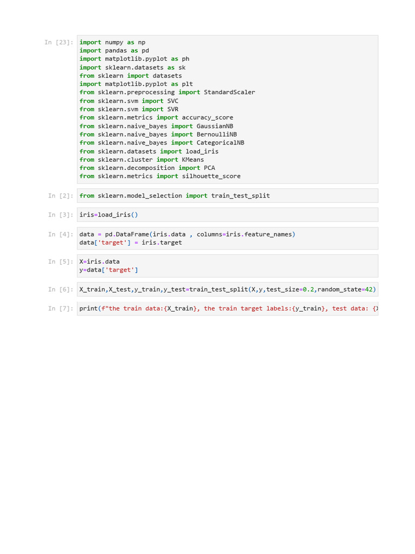This screenshot has height=554, width=415.
Task: Click 'columns=iris.feature_names' in cell In [4]
Action: coord(244,234)
